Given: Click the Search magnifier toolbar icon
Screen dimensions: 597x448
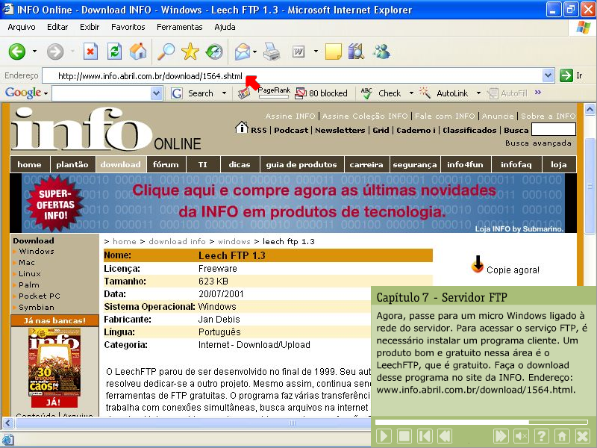Looking at the screenshot, I should tap(165, 52).
